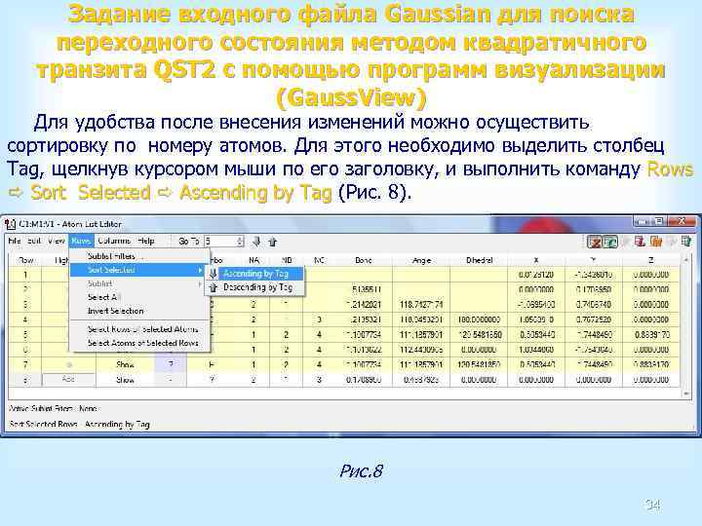Click the Rows menu
The width and height of the screenshot is (702, 526).
click(x=81, y=241)
